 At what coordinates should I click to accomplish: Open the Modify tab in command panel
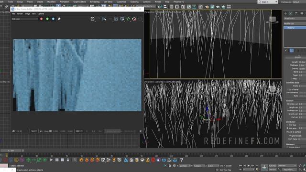tap(291, 13)
